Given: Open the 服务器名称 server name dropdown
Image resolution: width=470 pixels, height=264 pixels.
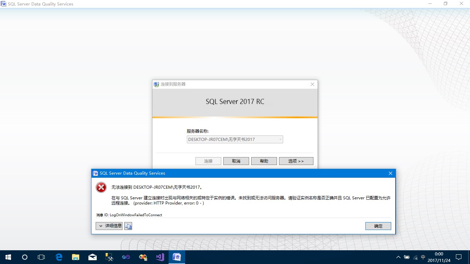Looking at the screenshot, I should (280, 140).
